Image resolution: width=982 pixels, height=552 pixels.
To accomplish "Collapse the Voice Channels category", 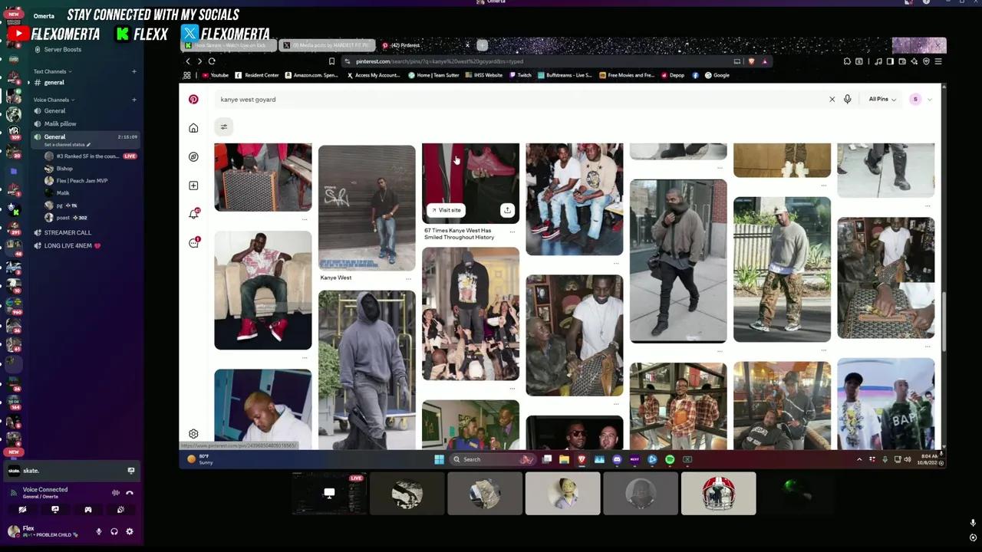I will point(52,100).
